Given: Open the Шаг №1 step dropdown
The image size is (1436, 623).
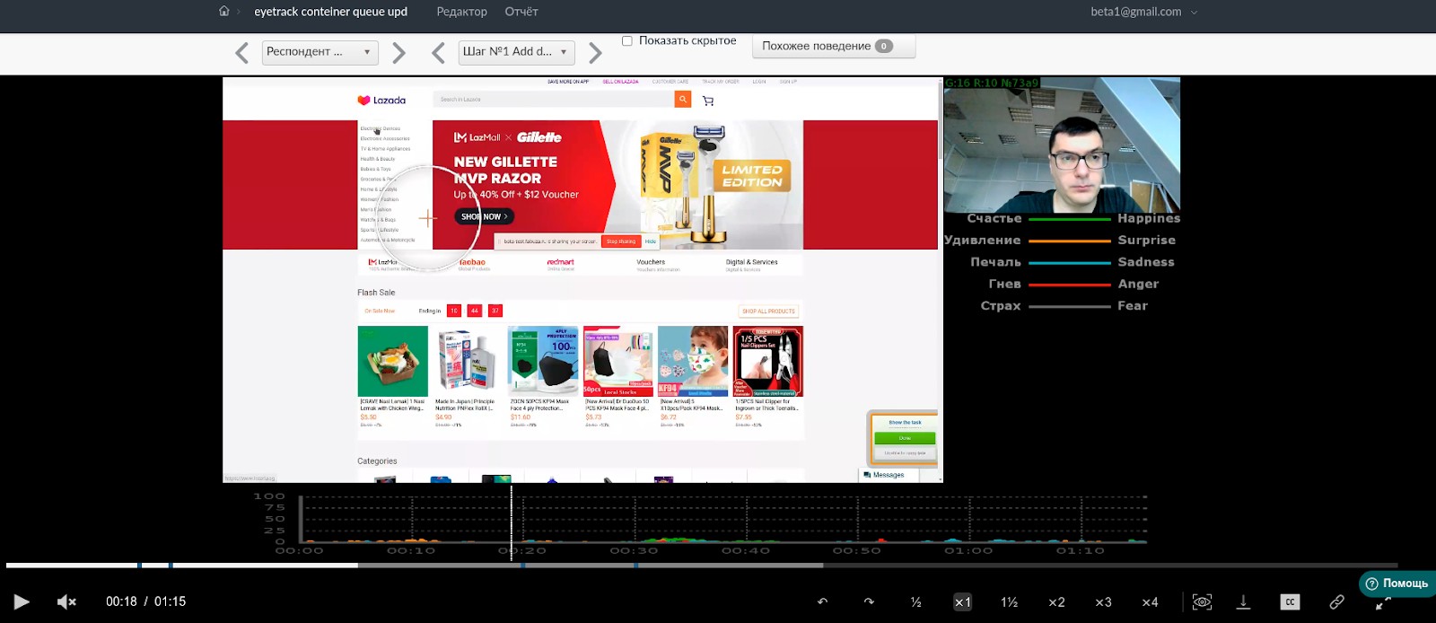Looking at the screenshot, I should point(516,52).
